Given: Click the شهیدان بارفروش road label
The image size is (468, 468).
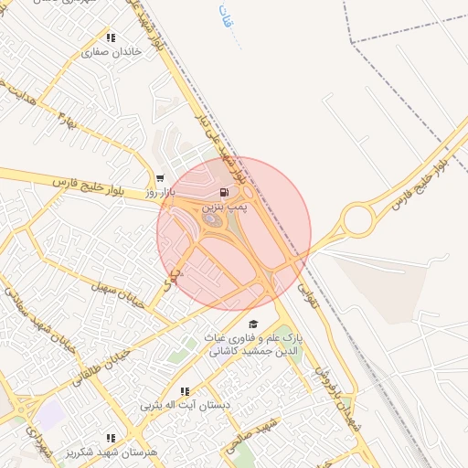Looking at the screenshot, I should coord(338,399).
